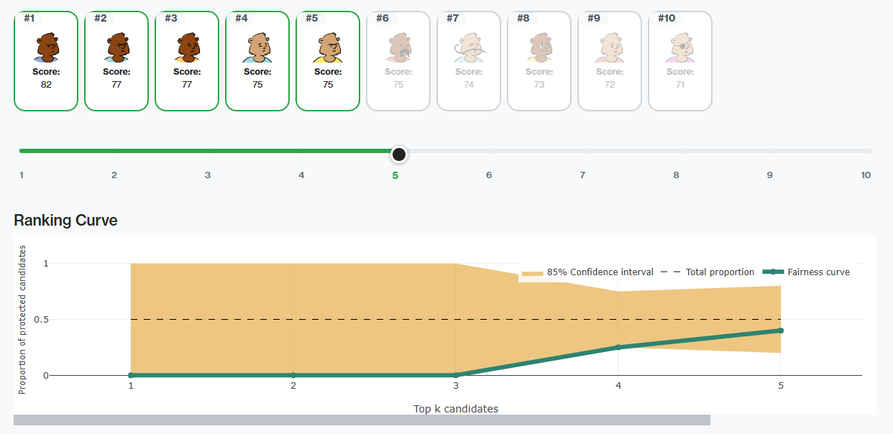Viewport: 893px width, 434px height.
Task: Set top-k slider to tick 3
Action: pyautogui.click(x=207, y=175)
